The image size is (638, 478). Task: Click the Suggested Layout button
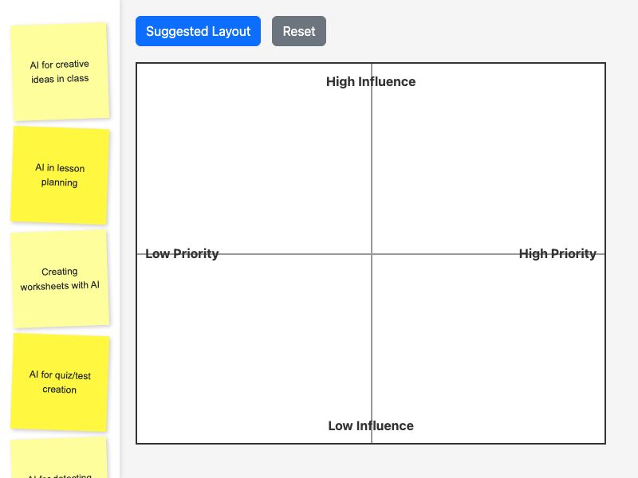pyautogui.click(x=198, y=31)
